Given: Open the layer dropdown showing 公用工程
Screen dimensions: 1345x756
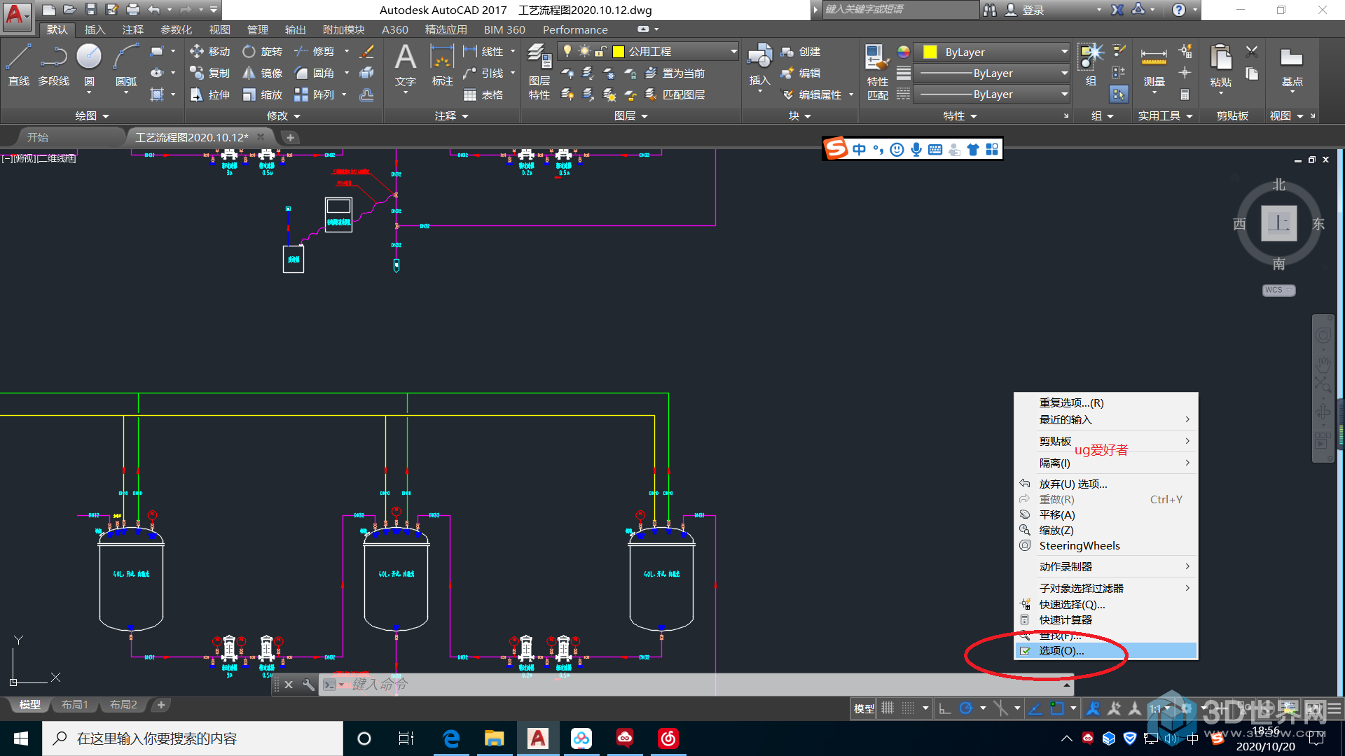Looking at the screenshot, I should (649, 52).
